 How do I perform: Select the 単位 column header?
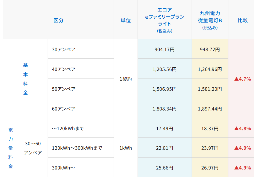point(125,19)
